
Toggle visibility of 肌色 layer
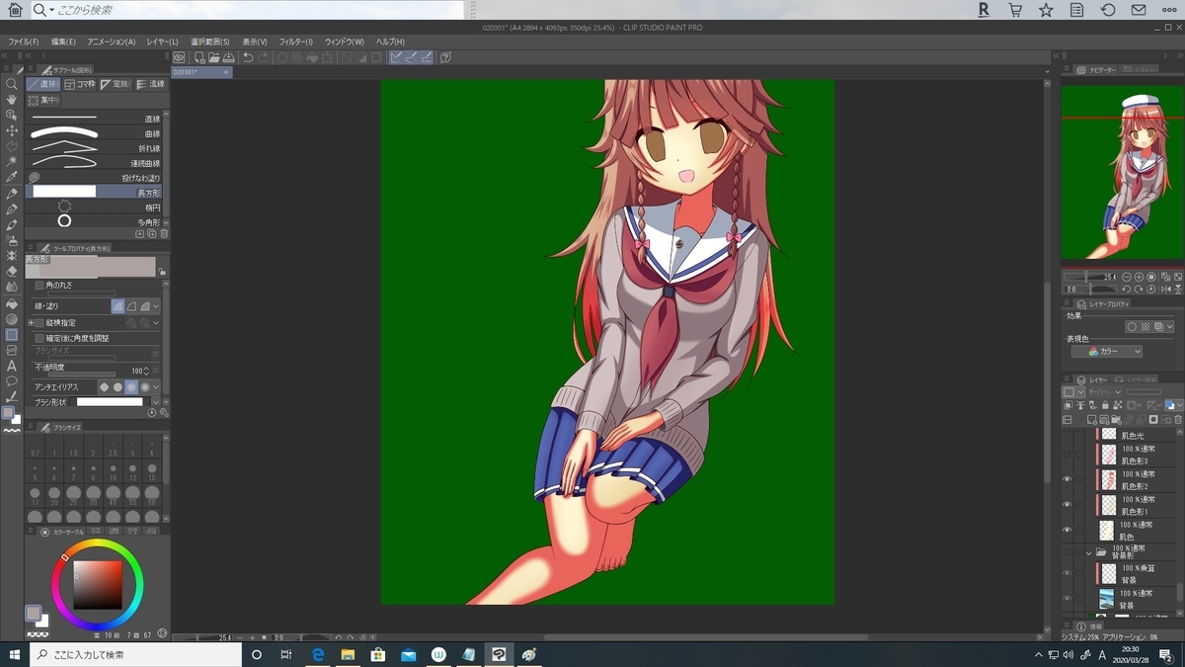(x=1066, y=529)
